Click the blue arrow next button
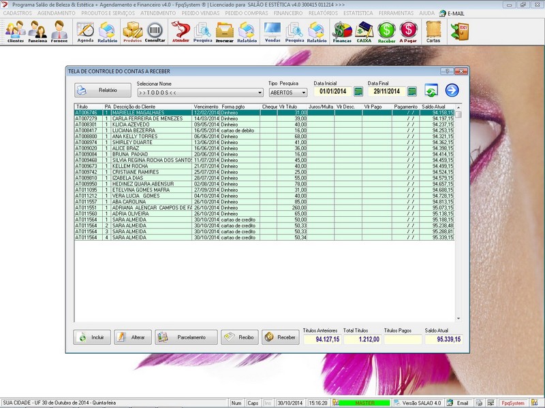 click(452, 90)
